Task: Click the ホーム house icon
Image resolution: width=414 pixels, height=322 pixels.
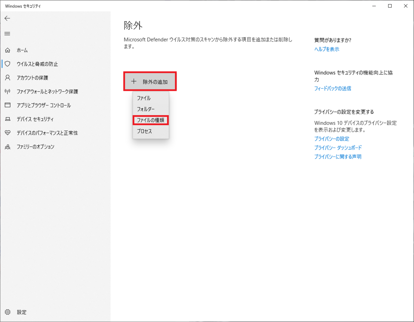Action: click(8, 50)
